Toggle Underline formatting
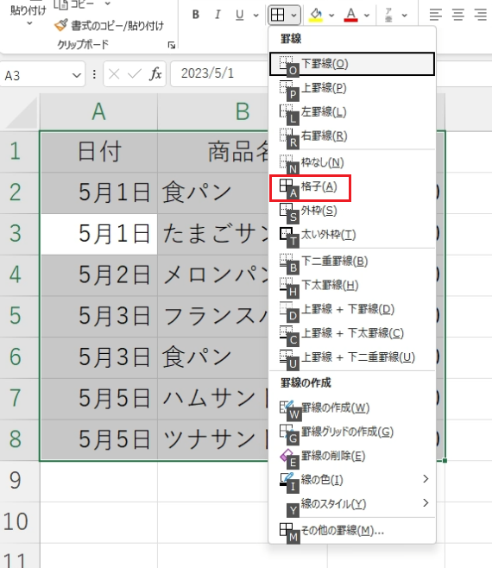This screenshot has width=492, height=568. tap(239, 15)
